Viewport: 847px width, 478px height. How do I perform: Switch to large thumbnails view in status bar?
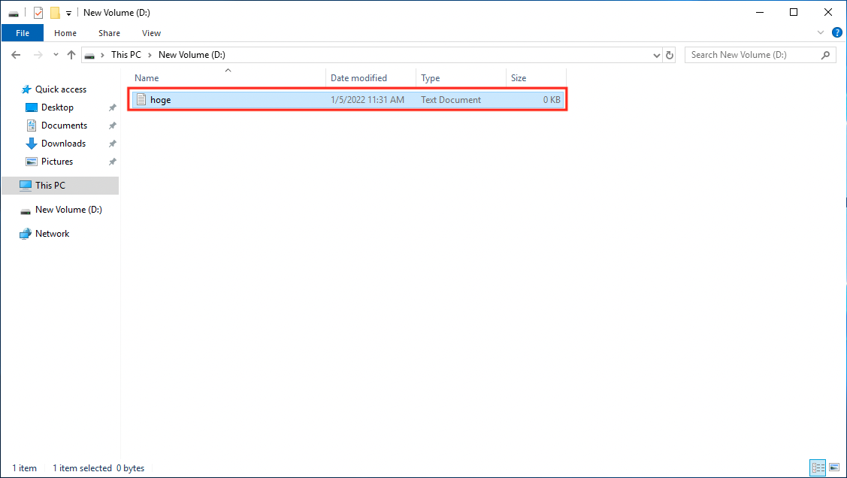pyautogui.click(x=834, y=467)
